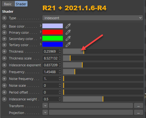
Task: Toggle animation dot next to Period offset
Action: [4, 92]
